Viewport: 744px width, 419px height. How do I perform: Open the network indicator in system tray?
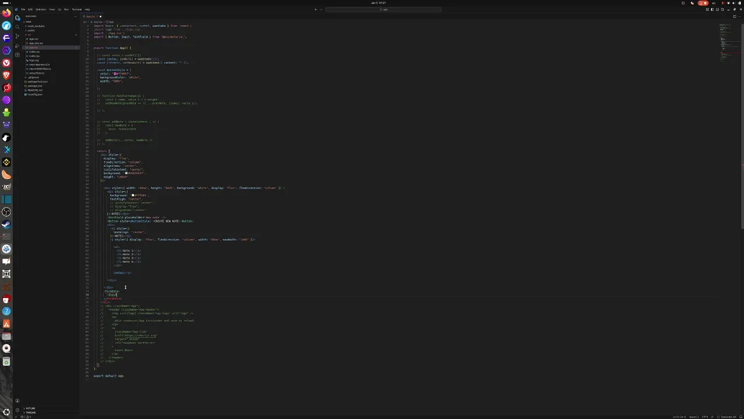coord(728,3)
